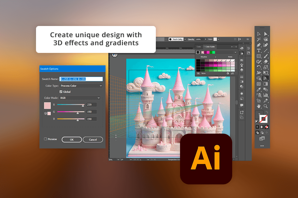The height and width of the screenshot is (198, 298).
Task: Select the Artboard tool
Action: pos(259,101)
